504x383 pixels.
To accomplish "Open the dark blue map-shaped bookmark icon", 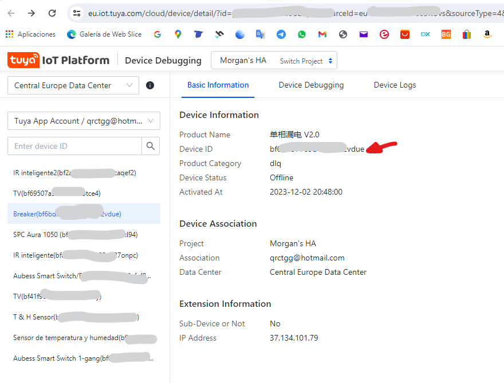I will tap(198, 34).
